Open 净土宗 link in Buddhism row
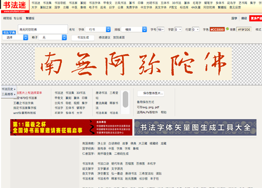Image resolution: width=262 pixels, height=188 pixels. coord(102,143)
